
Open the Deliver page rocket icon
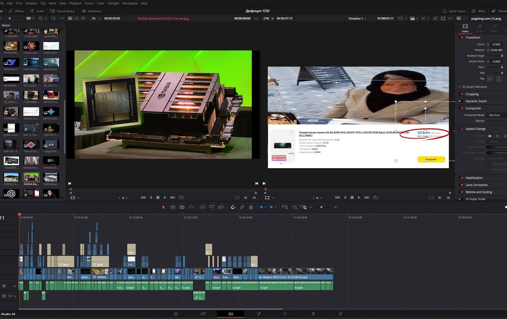[x=340, y=314]
